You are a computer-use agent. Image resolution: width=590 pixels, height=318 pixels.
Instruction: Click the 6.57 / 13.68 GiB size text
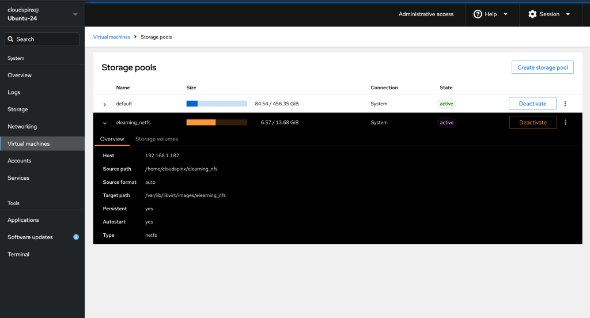pyautogui.click(x=279, y=122)
